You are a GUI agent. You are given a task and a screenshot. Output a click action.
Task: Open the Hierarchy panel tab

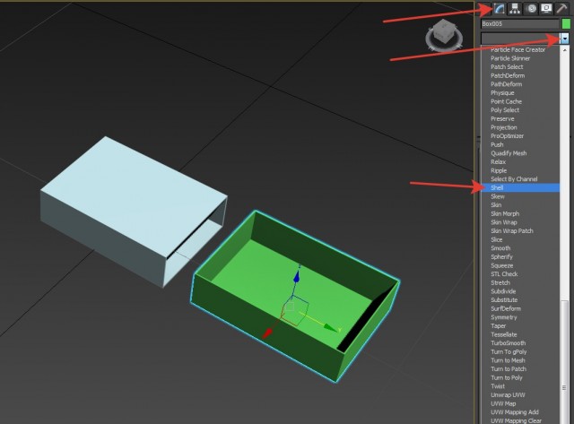point(515,8)
